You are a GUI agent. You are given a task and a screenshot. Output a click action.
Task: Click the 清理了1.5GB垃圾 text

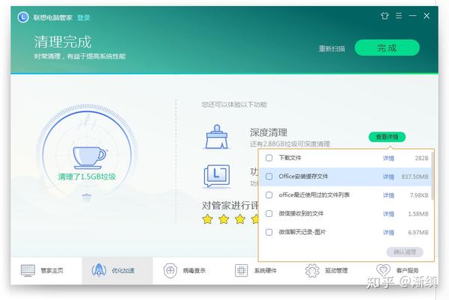87,177
